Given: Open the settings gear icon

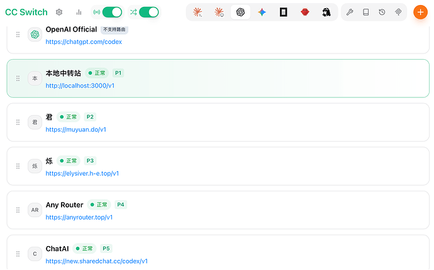Looking at the screenshot, I should point(59,12).
